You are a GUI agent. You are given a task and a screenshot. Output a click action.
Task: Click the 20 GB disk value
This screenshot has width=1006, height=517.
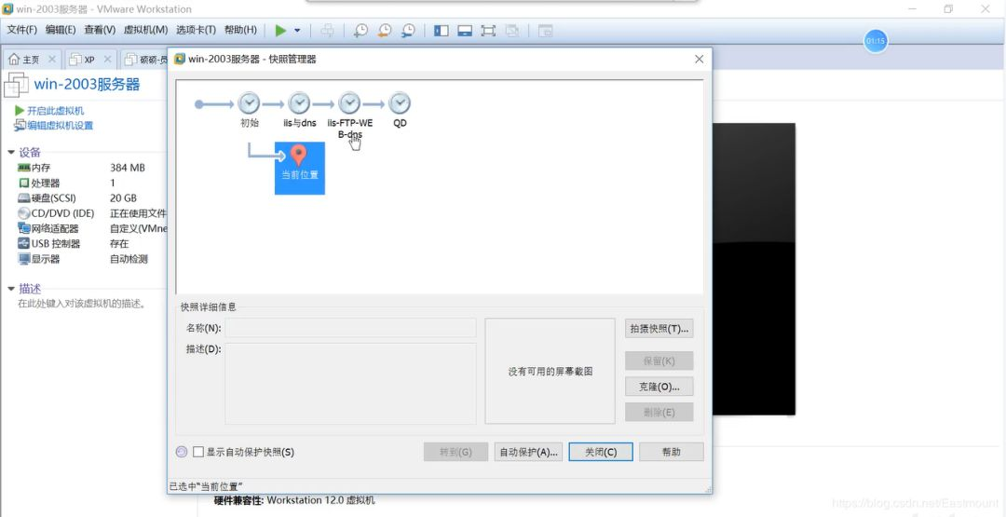[123, 198]
